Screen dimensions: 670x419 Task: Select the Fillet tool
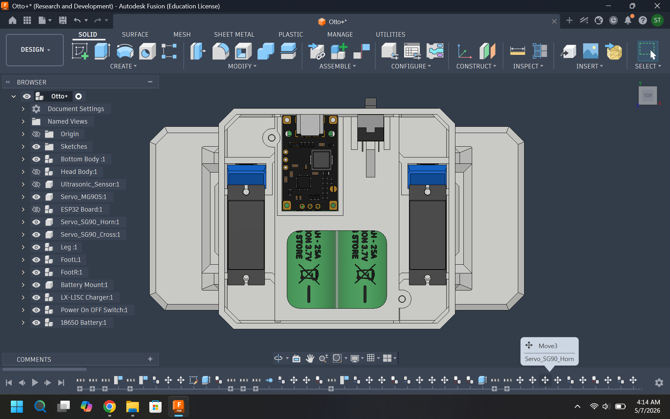221,51
